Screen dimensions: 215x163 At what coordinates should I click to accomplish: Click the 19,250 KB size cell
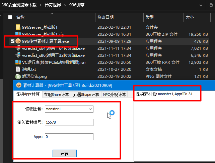[198, 34]
